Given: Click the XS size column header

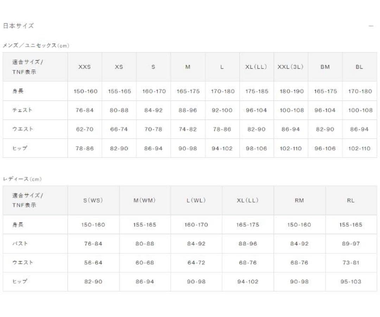Looking at the screenshot, I should click(119, 67).
